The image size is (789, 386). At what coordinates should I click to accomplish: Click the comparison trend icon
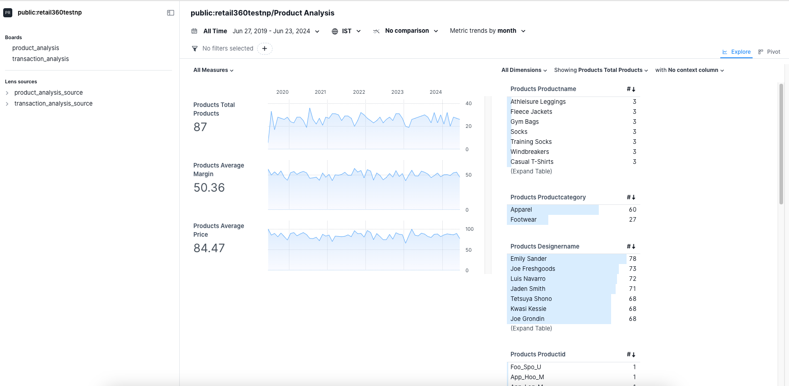click(x=376, y=31)
